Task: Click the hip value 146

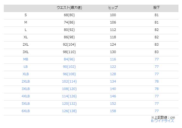Action: (x=113, y=96)
